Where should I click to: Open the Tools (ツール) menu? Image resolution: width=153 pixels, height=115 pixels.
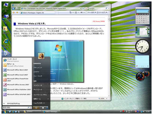click(x=102, y=13)
